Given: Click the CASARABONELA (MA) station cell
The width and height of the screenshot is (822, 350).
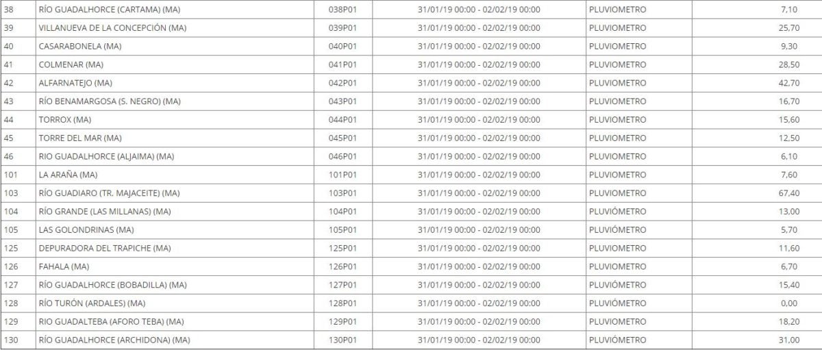Looking at the screenshot, I should 72,47.
